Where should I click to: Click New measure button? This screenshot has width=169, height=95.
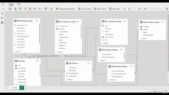pos(85,9)
